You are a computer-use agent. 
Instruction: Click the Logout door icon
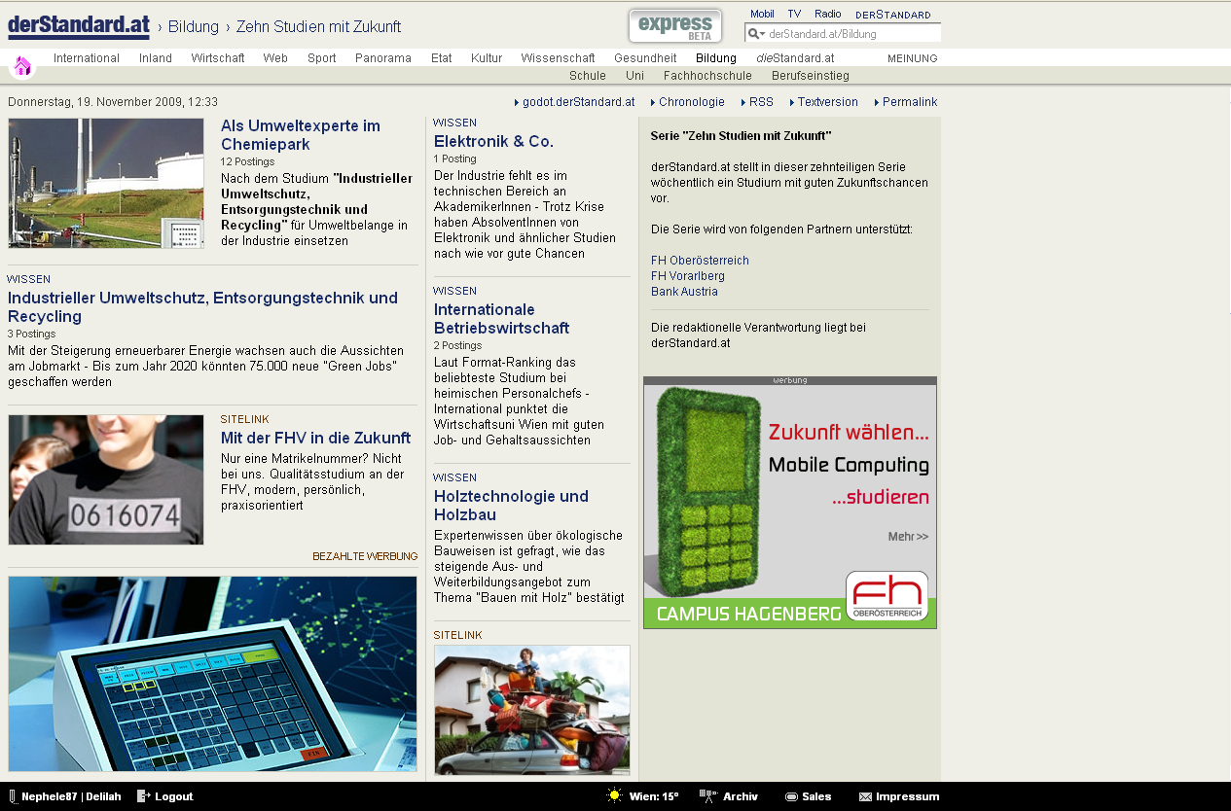coord(143,795)
